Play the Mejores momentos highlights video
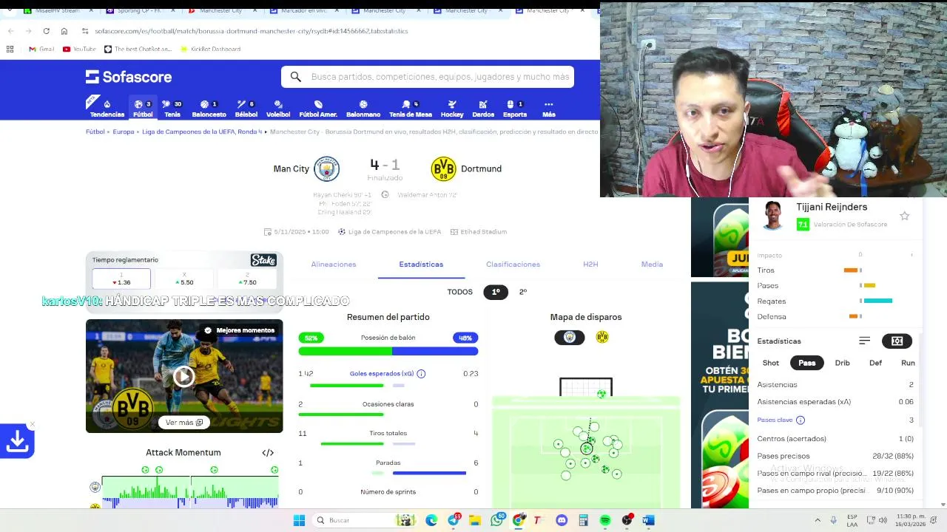Screen dimensions: 947x532 coord(183,377)
